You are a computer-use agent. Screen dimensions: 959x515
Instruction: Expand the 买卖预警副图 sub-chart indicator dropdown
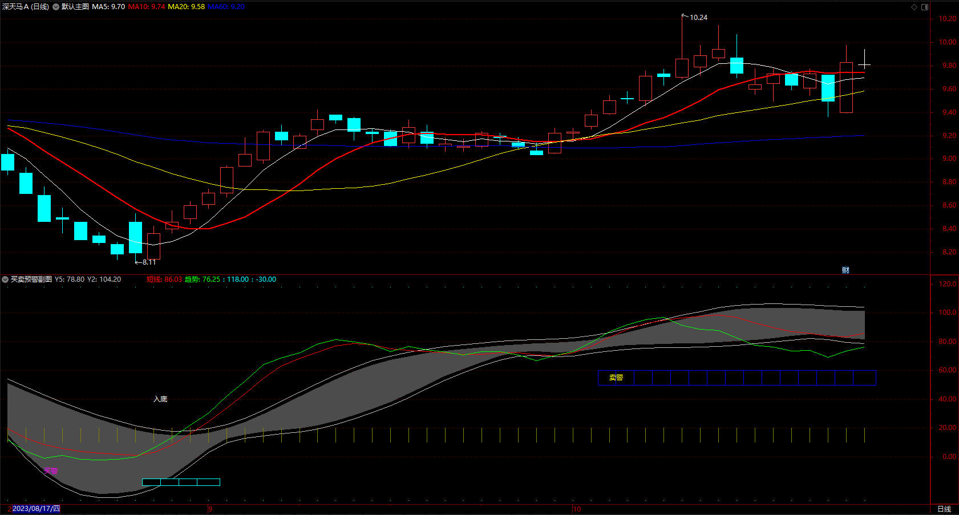pyautogui.click(x=5, y=279)
